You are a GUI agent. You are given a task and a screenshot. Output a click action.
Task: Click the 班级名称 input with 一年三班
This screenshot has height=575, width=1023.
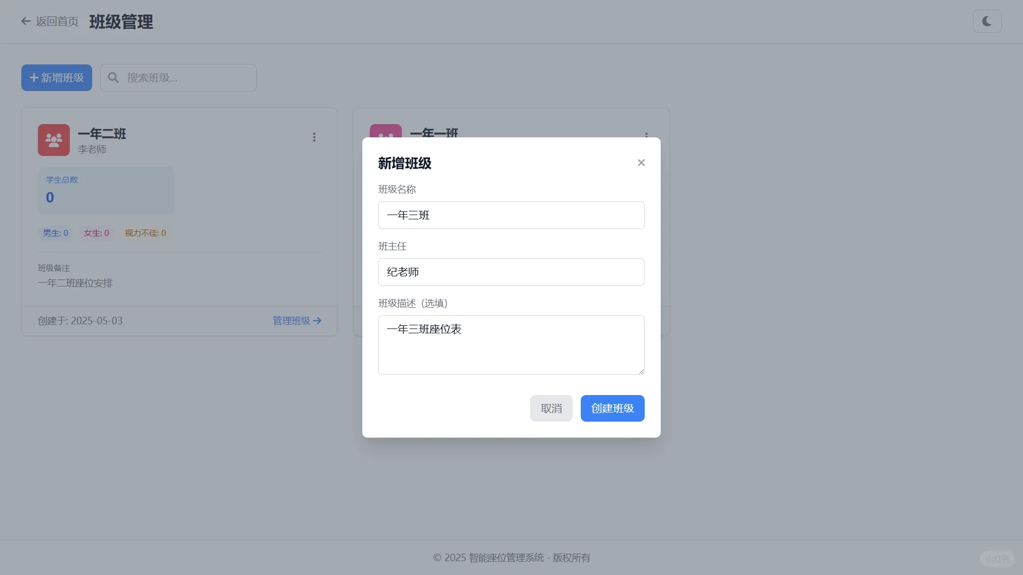[511, 215]
